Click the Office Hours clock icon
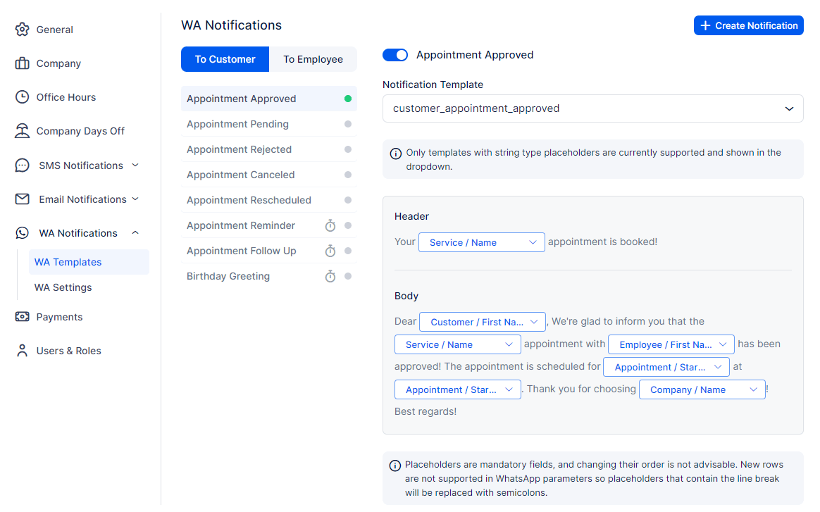Screen dimensions: 820x512 point(23,97)
